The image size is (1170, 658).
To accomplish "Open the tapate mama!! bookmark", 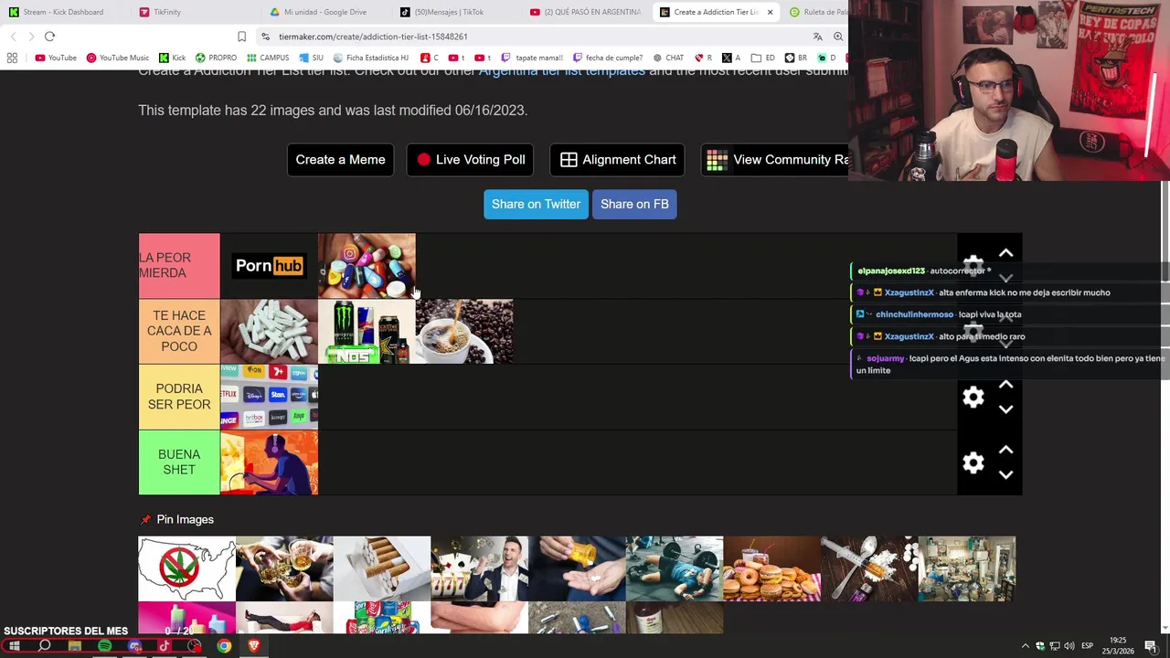I will click(x=531, y=58).
